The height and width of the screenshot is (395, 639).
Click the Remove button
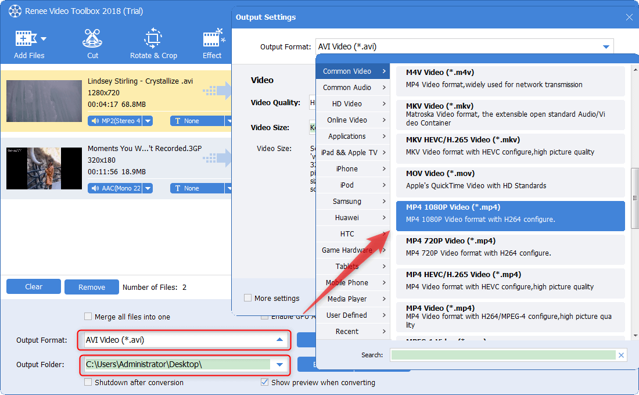coord(92,287)
